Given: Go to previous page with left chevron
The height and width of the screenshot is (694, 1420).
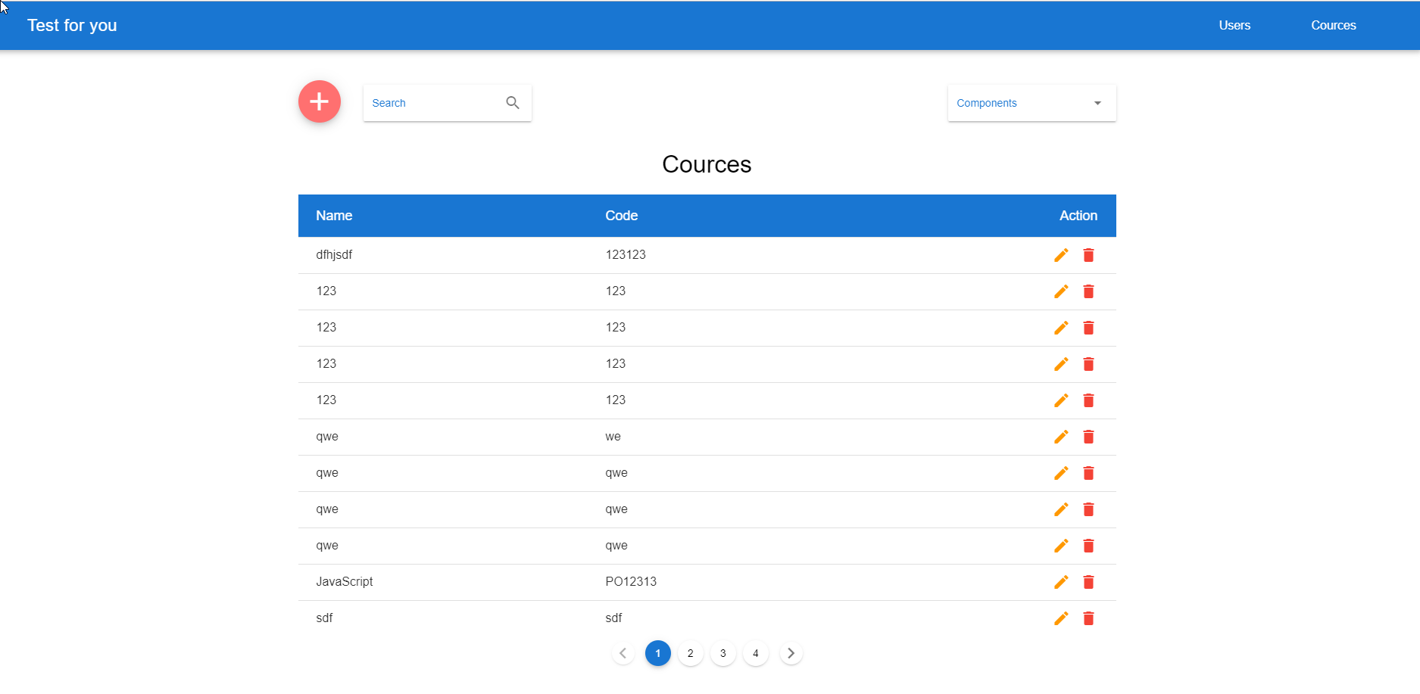Looking at the screenshot, I should click(623, 653).
